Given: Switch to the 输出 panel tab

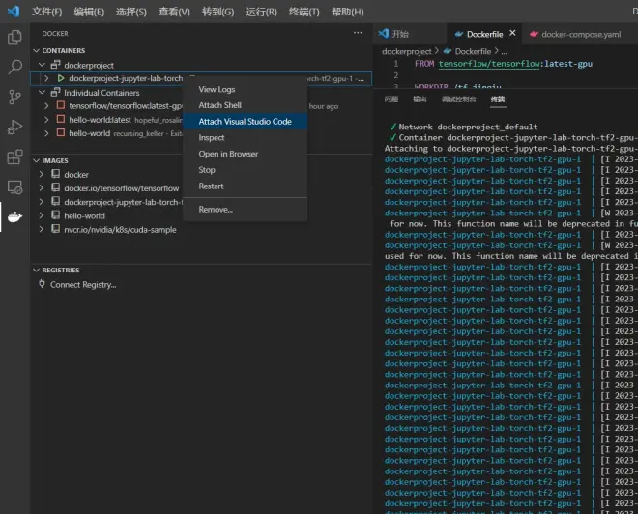Looking at the screenshot, I should 420,99.
